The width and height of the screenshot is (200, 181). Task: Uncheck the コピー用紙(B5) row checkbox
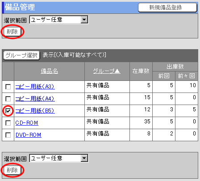(8, 111)
